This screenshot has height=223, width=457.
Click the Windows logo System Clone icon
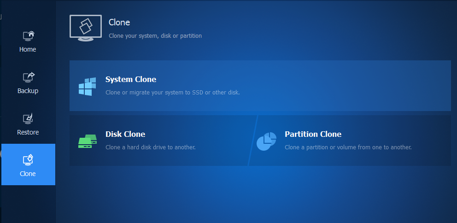(87, 86)
